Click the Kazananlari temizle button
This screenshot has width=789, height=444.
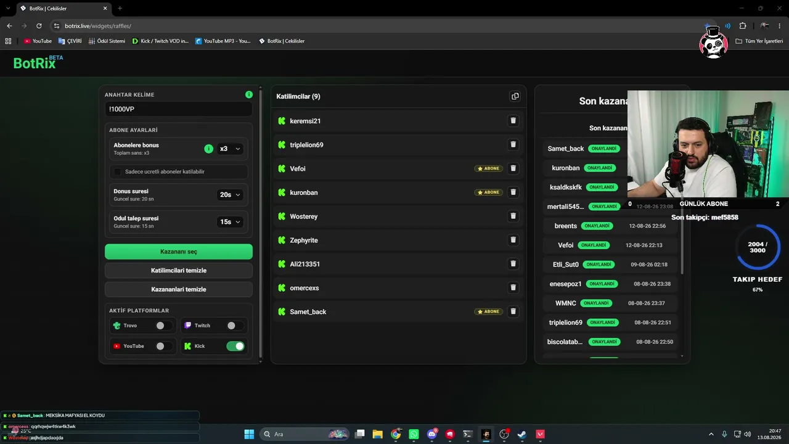(179, 289)
